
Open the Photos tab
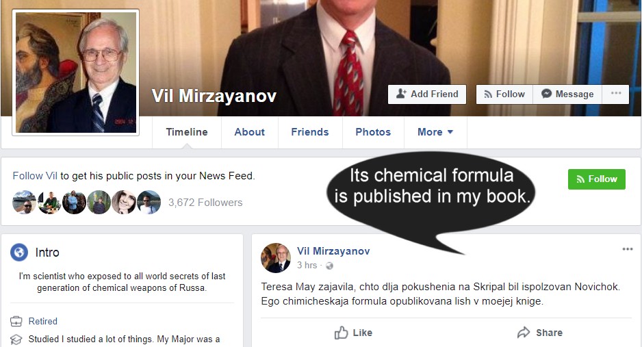pyautogui.click(x=373, y=132)
